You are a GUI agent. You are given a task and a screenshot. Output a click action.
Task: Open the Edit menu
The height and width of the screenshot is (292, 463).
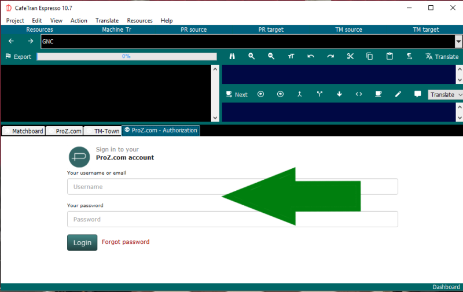[x=37, y=20]
